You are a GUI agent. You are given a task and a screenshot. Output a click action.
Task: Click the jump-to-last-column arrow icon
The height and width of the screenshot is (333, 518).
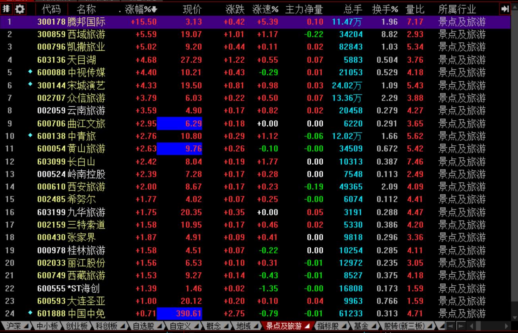[505, 9]
